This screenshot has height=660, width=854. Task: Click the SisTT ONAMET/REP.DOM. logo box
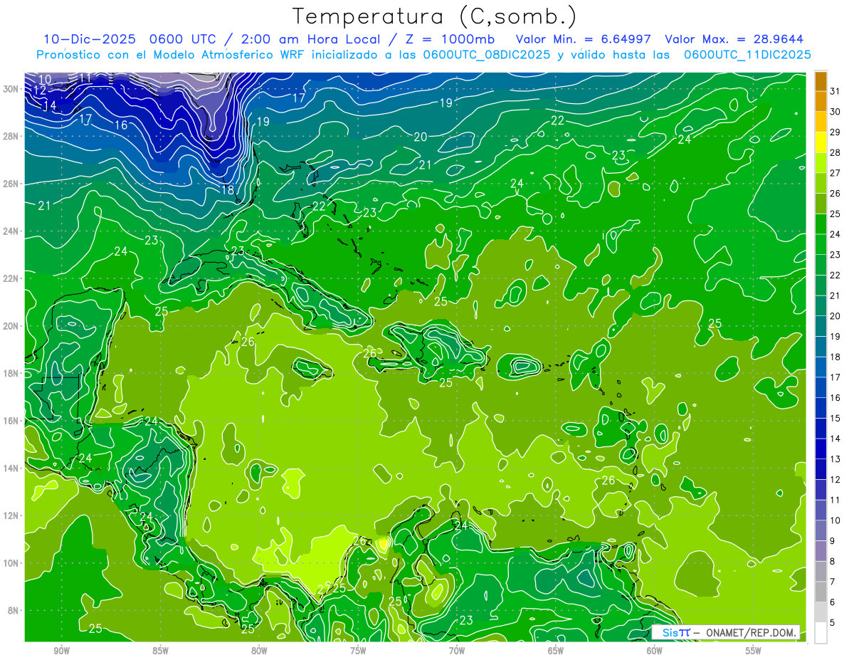(x=726, y=632)
